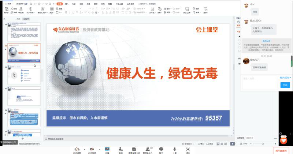
Task: Click the Presentation Tools icon
Action: [x=187, y=9]
